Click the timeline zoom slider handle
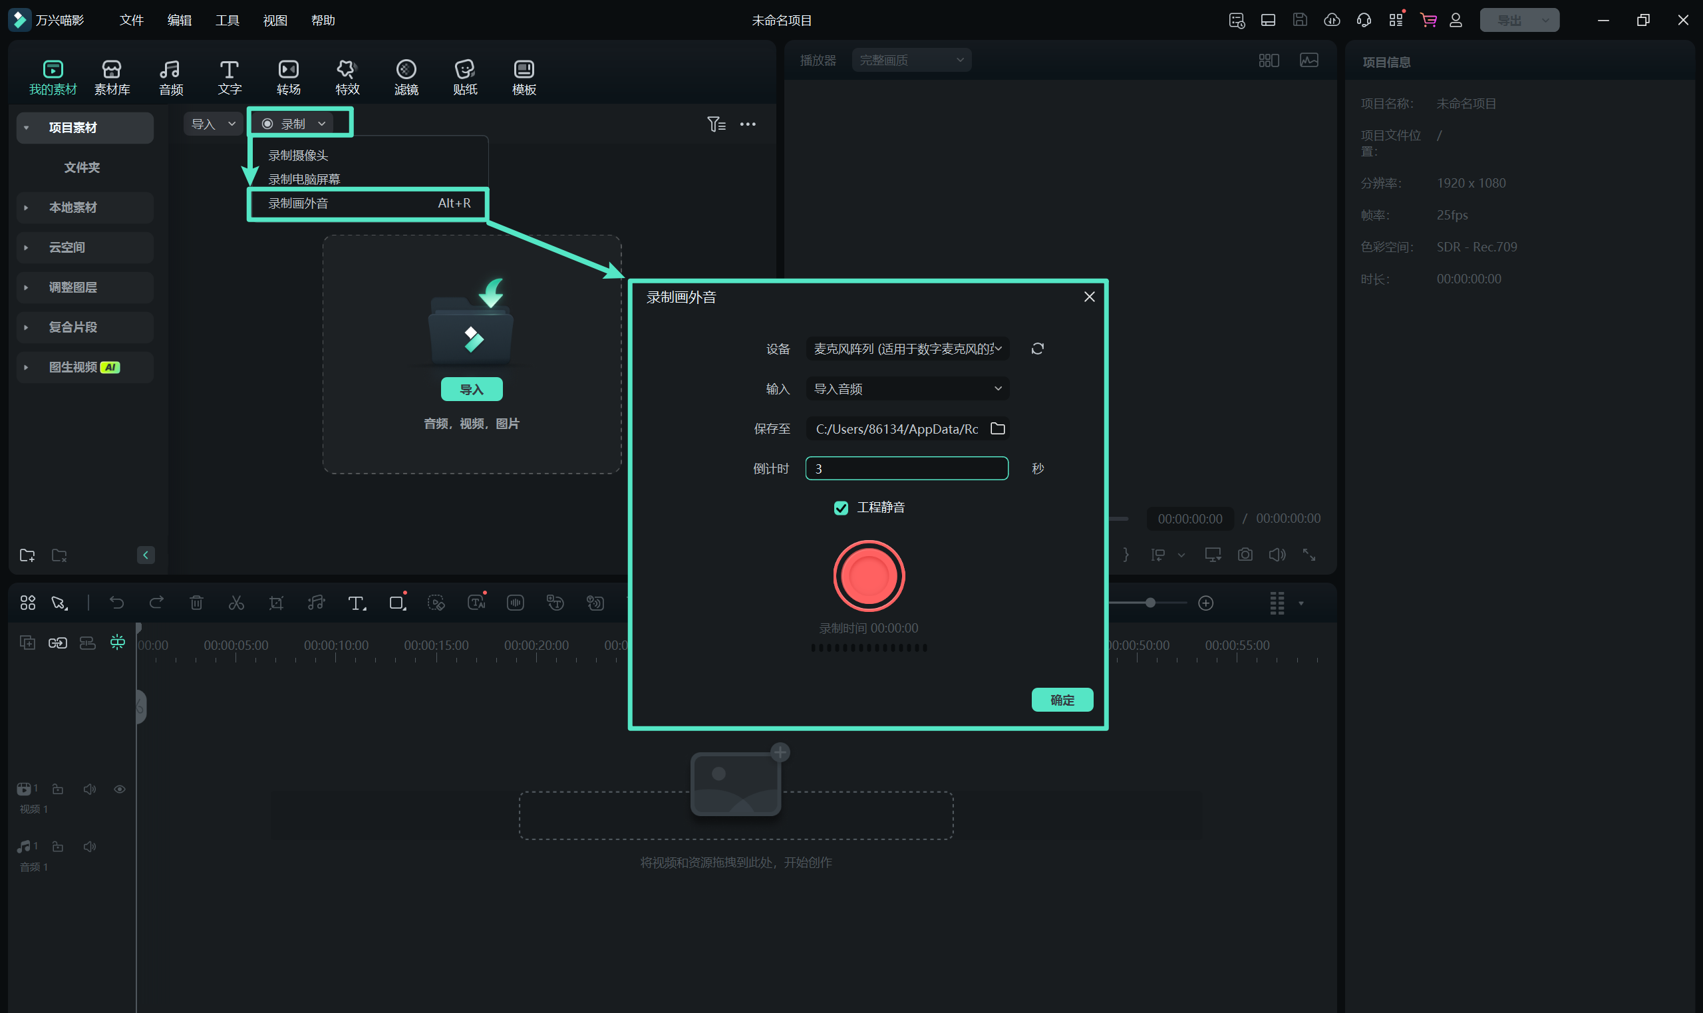 (1150, 603)
